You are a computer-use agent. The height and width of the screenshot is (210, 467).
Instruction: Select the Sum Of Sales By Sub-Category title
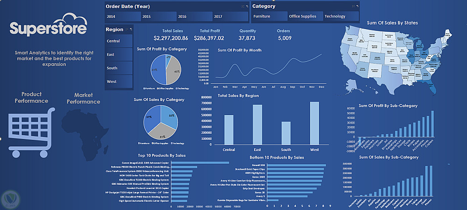[389, 157]
